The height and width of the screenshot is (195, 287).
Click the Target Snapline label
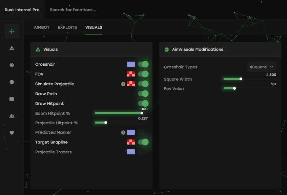point(52,142)
